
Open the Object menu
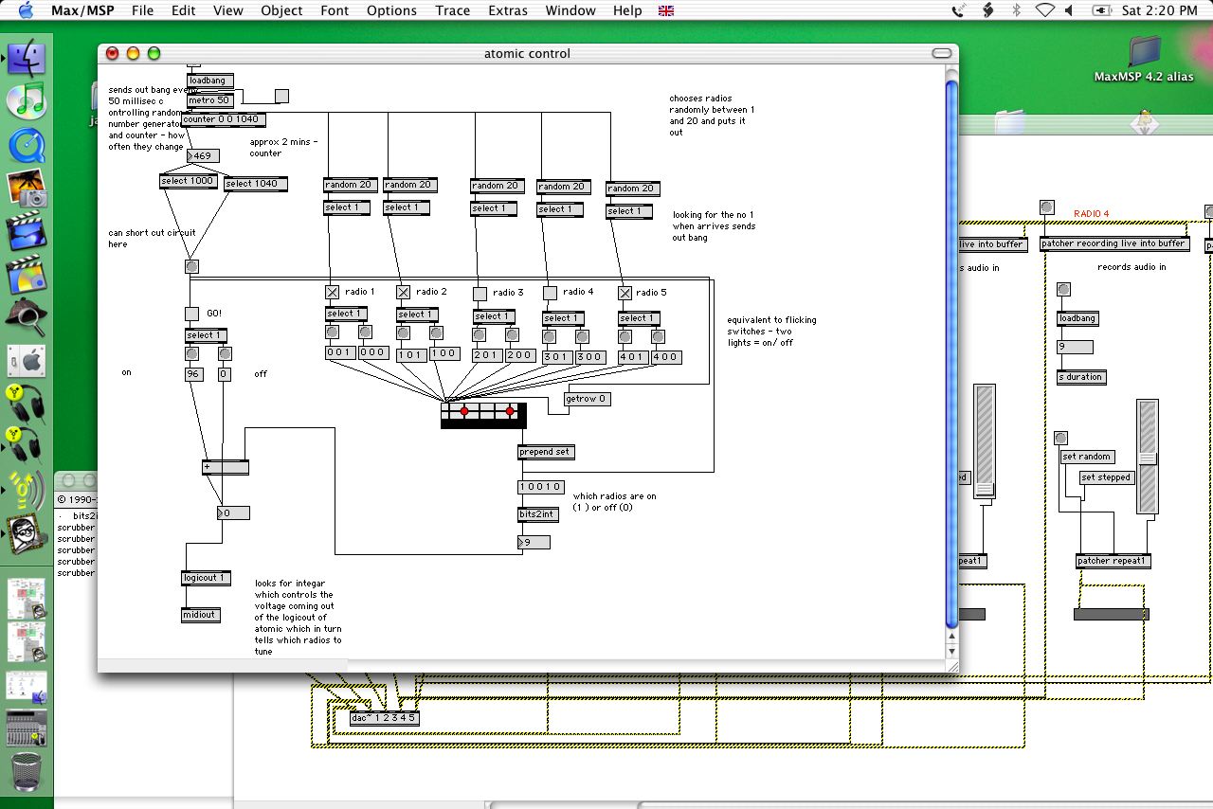click(281, 10)
